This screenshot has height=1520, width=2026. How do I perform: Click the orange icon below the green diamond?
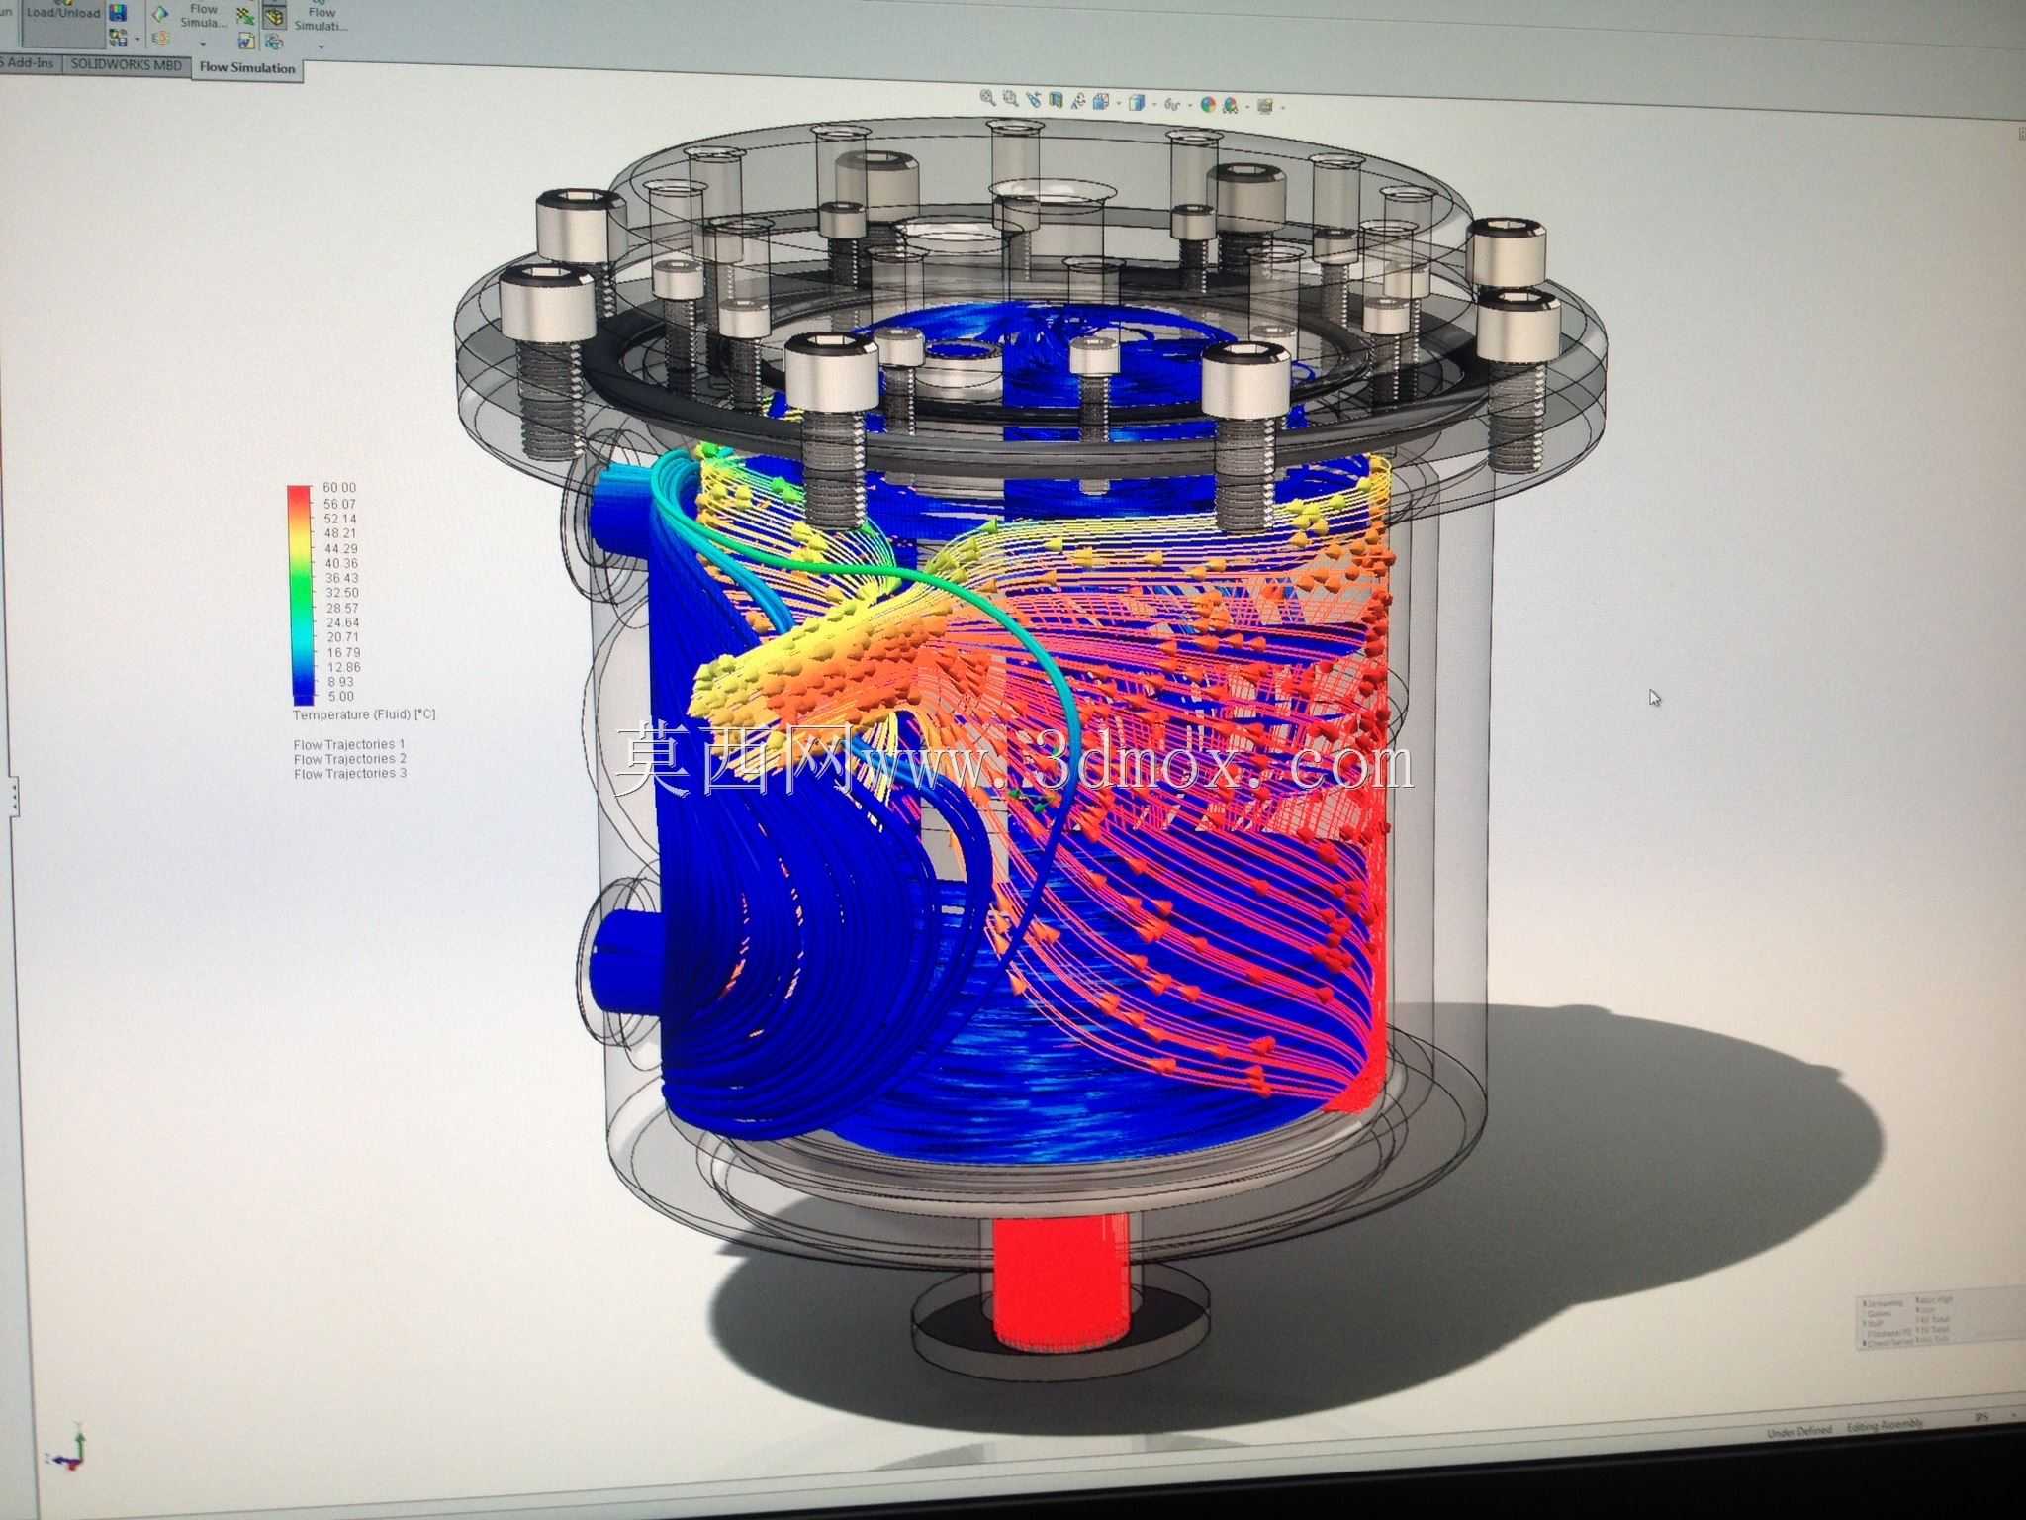click(x=160, y=39)
